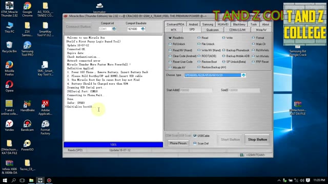Click inside the log output text area
The height and width of the screenshot is (184, 328).
pyautogui.click(x=113, y=88)
